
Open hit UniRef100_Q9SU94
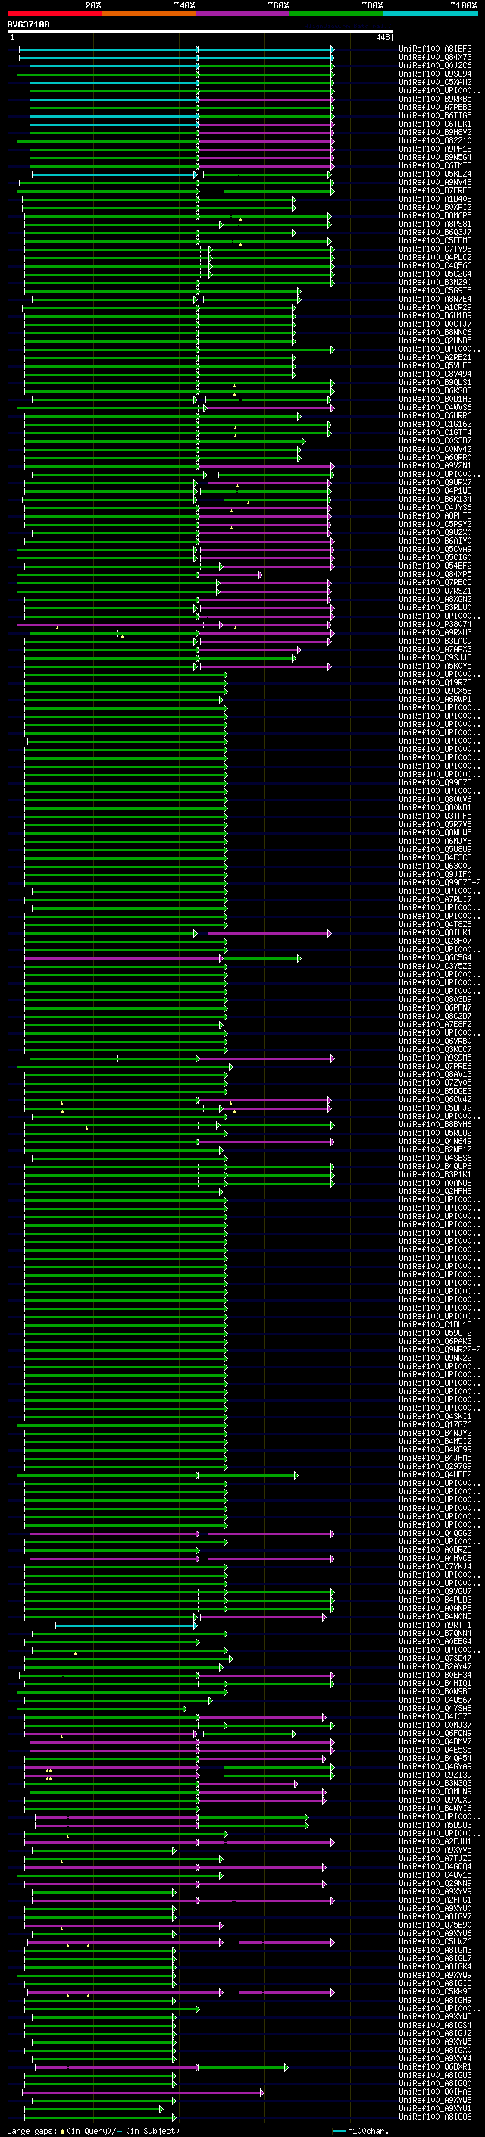pyautogui.click(x=435, y=74)
